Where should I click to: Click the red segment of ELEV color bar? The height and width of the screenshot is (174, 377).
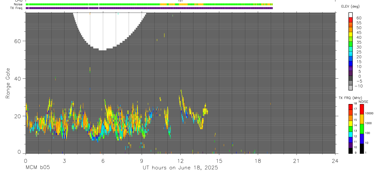point(351,20)
